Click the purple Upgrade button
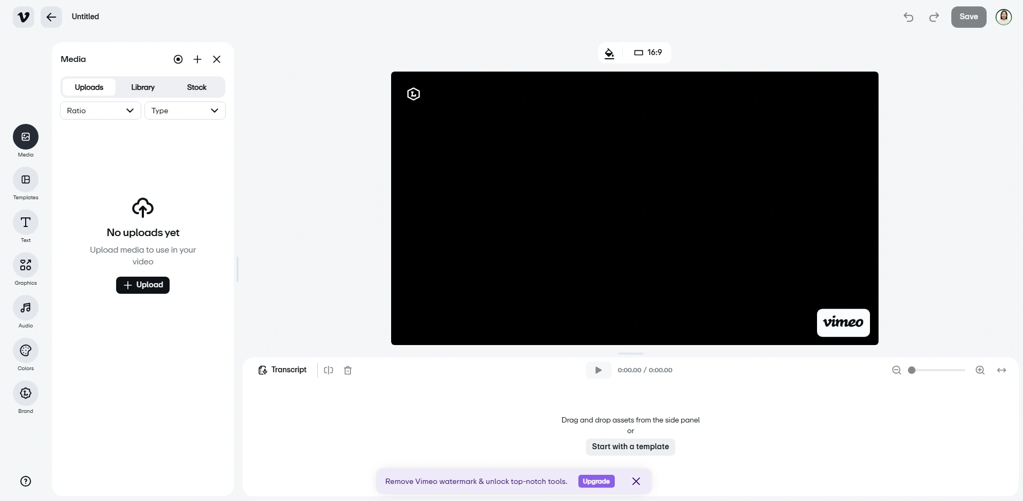 click(597, 481)
